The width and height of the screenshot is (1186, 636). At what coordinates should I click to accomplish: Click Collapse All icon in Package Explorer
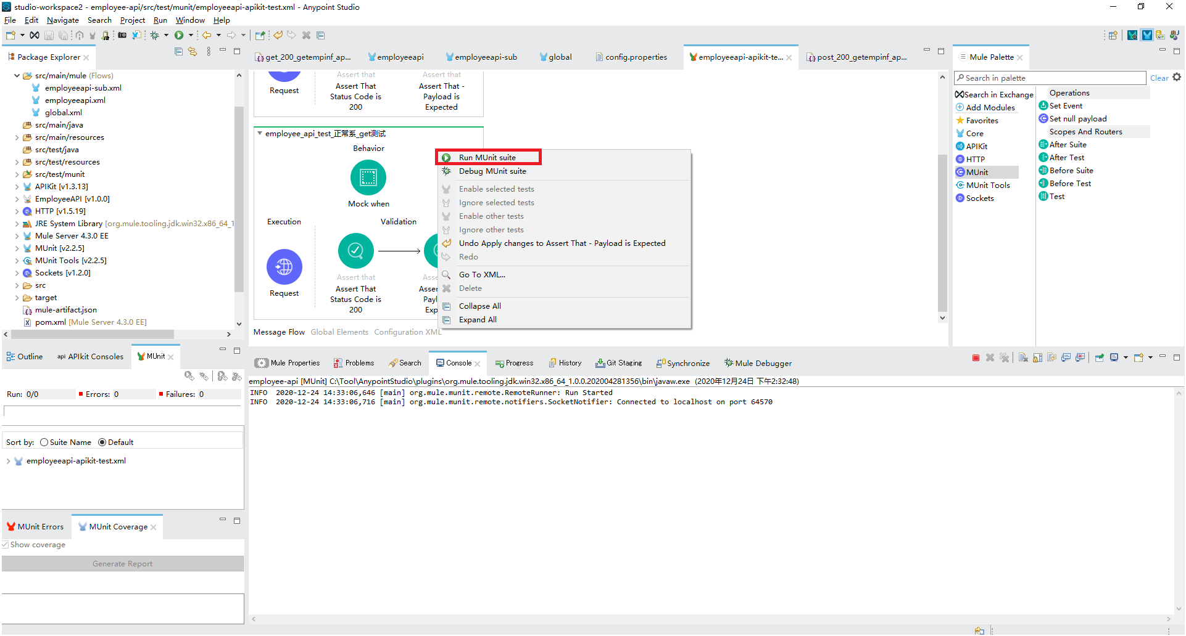(x=178, y=52)
